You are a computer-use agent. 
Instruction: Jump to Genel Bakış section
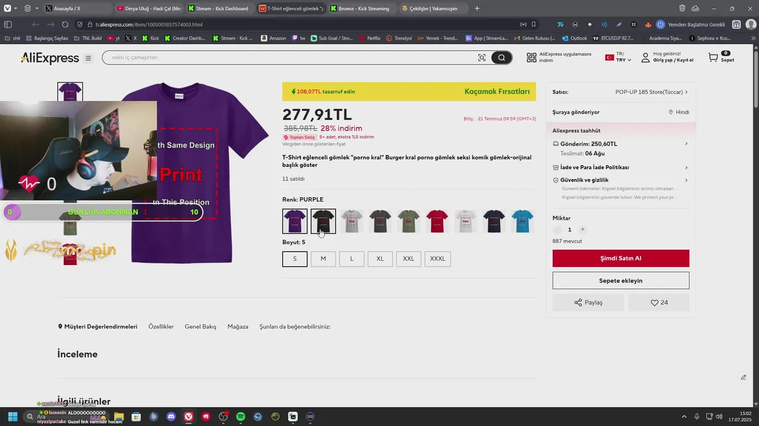pos(200,327)
